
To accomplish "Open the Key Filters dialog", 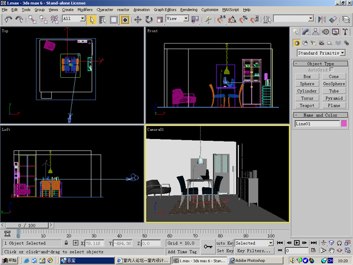I will pyautogui.click(x=254, y=251).
